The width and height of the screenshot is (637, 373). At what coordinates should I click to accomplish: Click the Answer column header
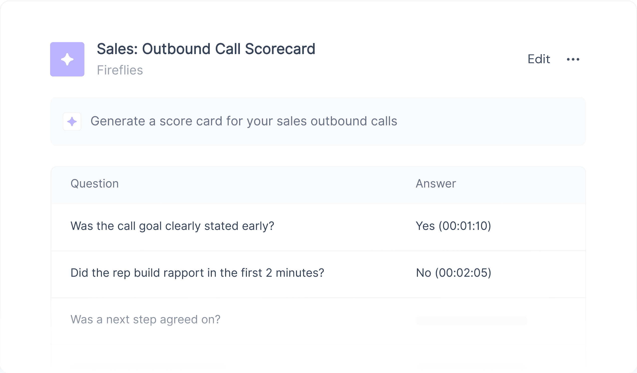[436, 183]
